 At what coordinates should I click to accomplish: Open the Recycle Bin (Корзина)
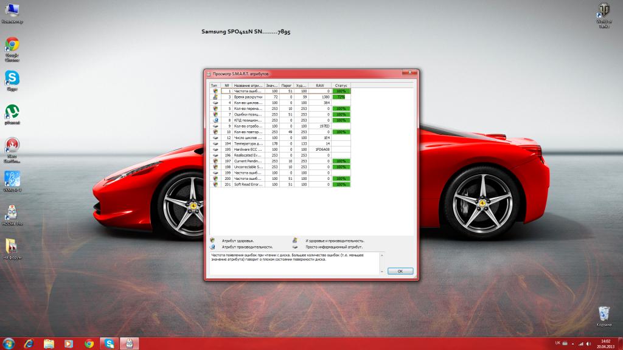tap(604, 314)
